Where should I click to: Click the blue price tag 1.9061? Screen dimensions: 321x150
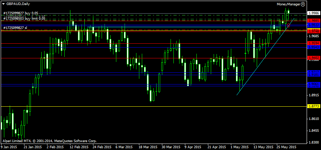[x=314, y=84]
